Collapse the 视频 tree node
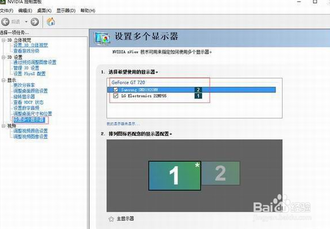This screenshot has width=330, height=229. click(x=3, y=126)
